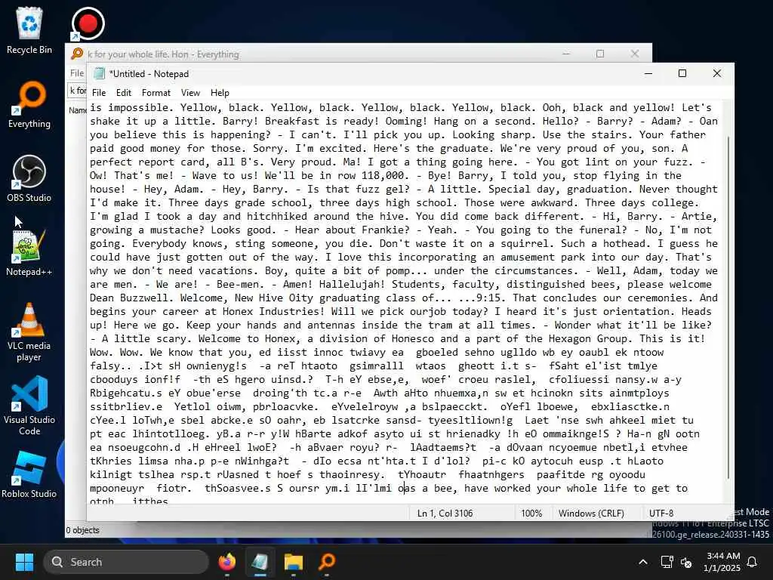Launch Firefox from the taskbar
The width and height of the screenshot is (773, 580).
coord(226,562)
